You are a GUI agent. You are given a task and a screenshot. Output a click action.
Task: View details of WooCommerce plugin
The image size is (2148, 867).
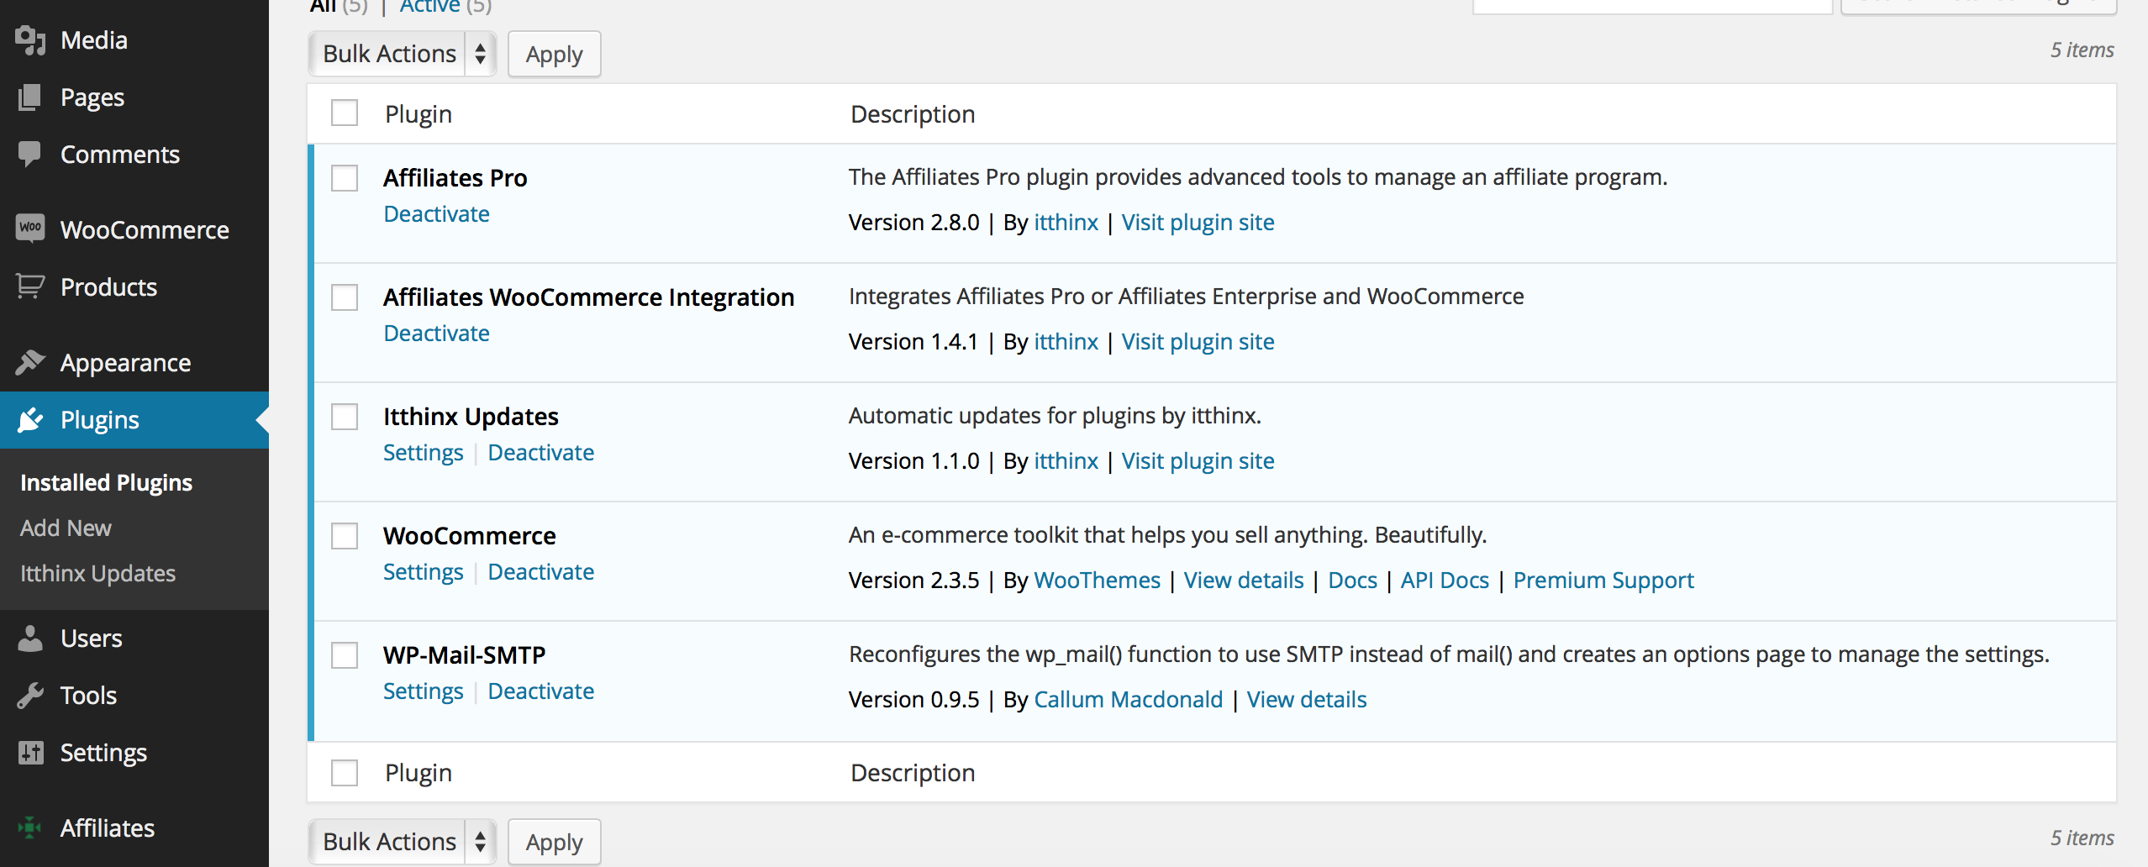pos(1244,581)
